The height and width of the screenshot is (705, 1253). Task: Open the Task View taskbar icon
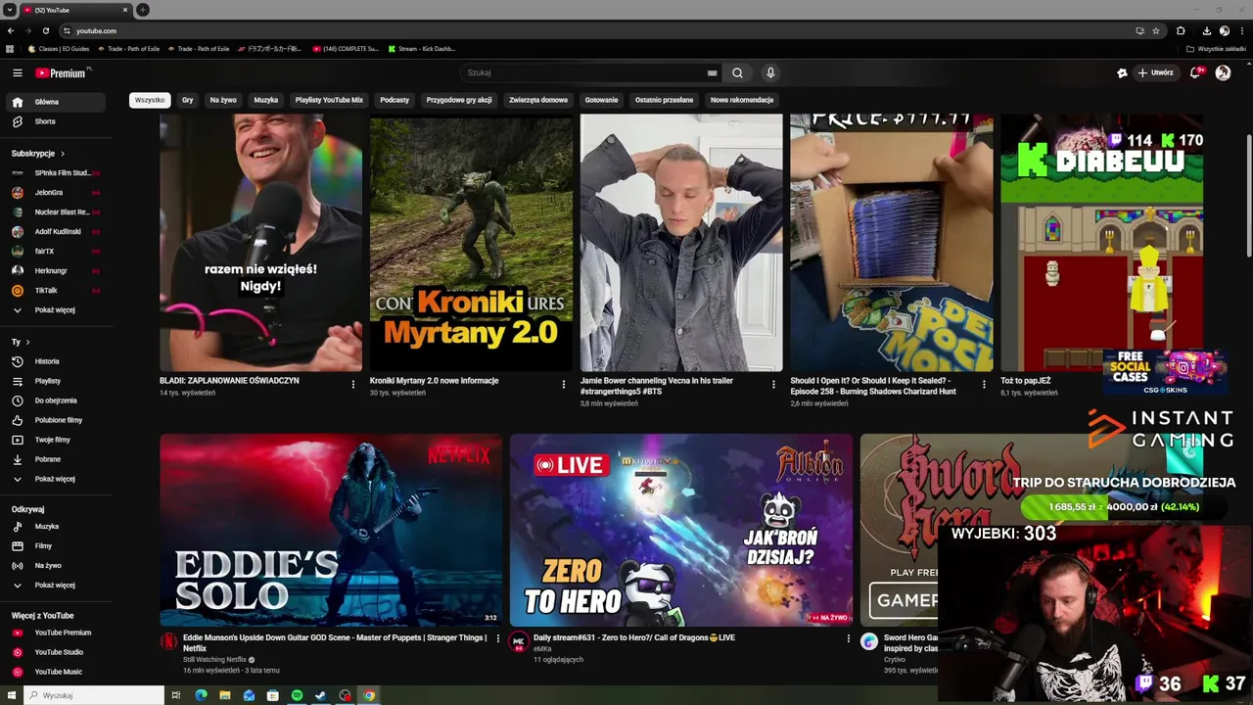click(176, 695)
